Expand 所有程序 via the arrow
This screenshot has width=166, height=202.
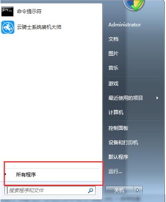tap(5, 174)
